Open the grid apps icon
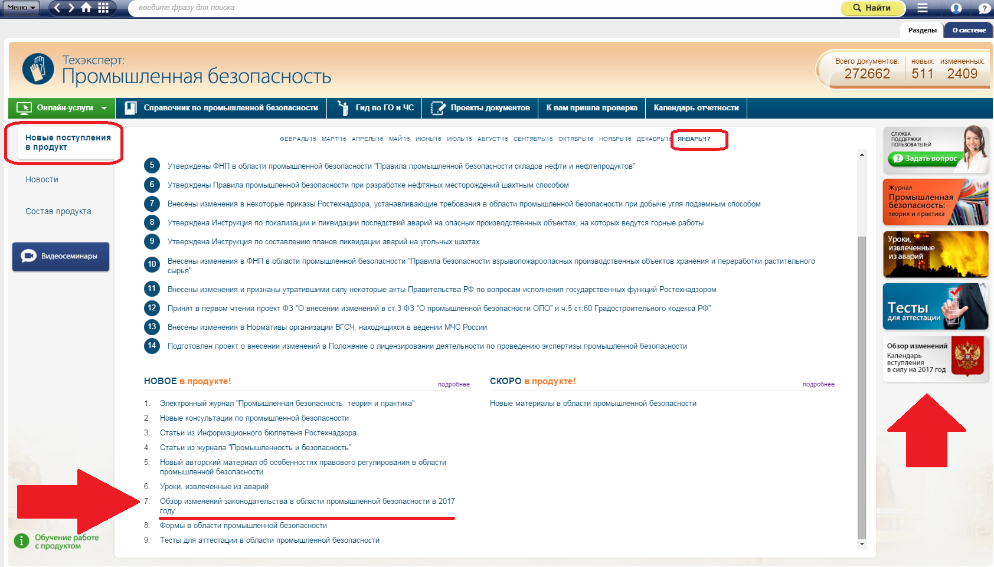The image size is (994, 567). tap(103, 8)
